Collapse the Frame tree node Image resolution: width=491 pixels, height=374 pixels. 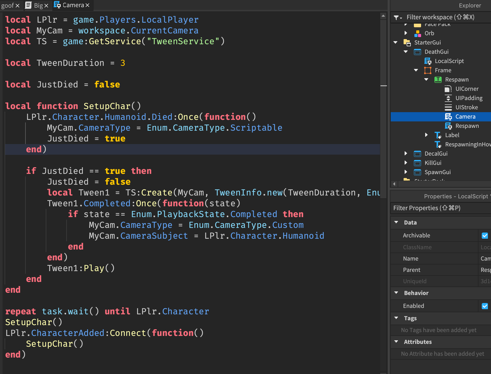pos(416,70)
